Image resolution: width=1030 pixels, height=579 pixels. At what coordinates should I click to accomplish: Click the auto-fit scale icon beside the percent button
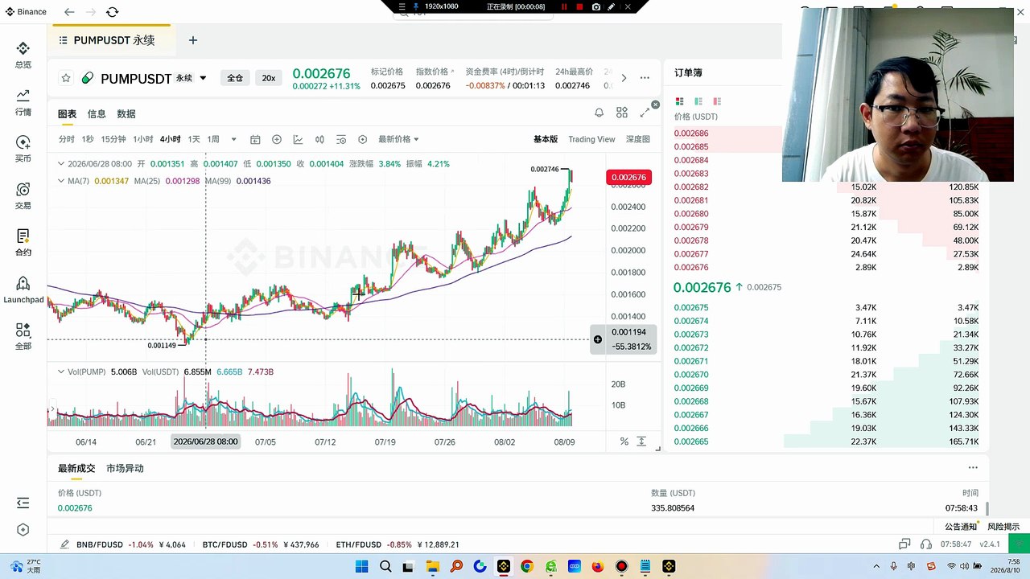[641, 441]
